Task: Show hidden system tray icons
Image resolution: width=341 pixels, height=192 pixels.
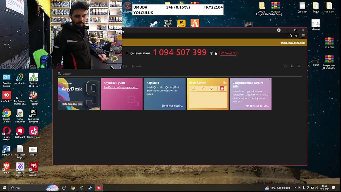Action: [x=295, y=188]
